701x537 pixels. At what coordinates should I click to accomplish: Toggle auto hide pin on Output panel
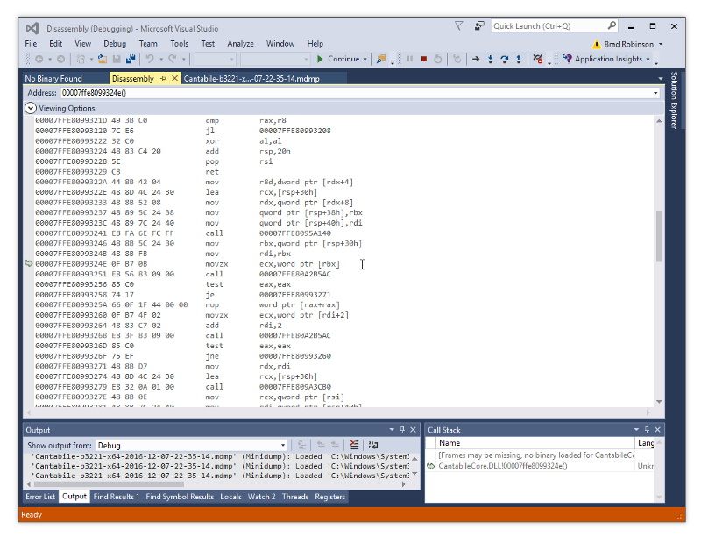tap(402, 430)
